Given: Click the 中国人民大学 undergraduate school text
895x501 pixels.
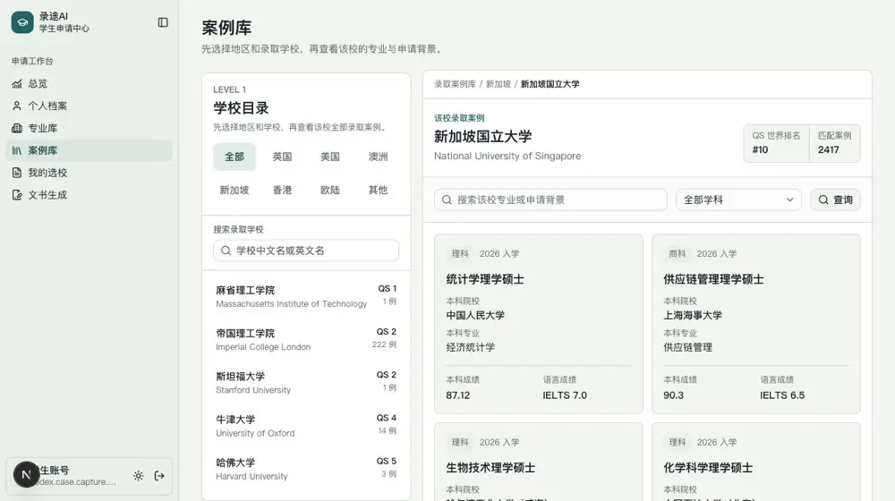Looking at the screenshot, I should (475, 316).
